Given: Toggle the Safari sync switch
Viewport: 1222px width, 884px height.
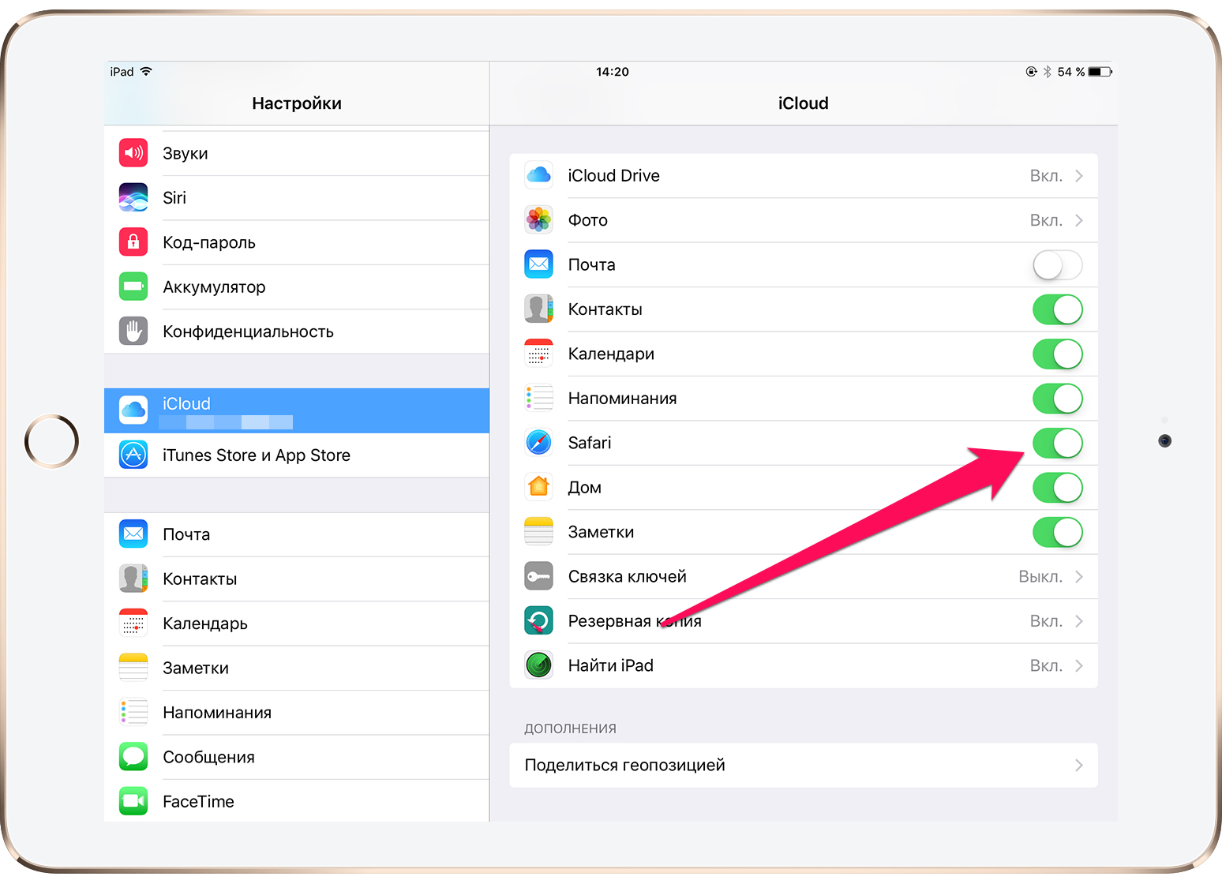Looking at the screenshot, I should tap(1058, 443).
